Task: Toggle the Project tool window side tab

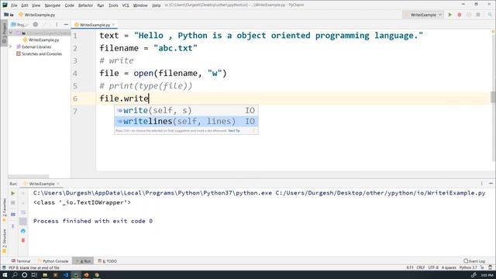Action: pos(4,33)
